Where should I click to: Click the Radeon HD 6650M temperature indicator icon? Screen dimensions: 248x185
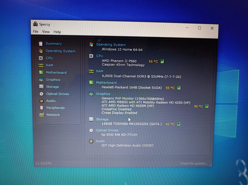click(x=207, y=106)
